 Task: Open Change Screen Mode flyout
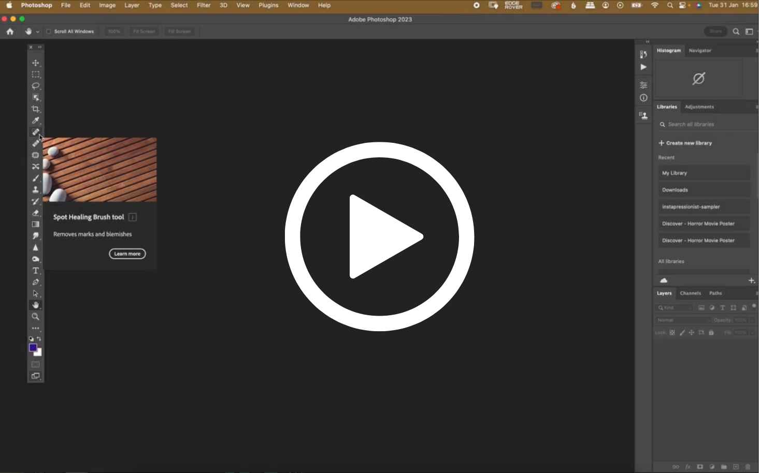(35, 376)
